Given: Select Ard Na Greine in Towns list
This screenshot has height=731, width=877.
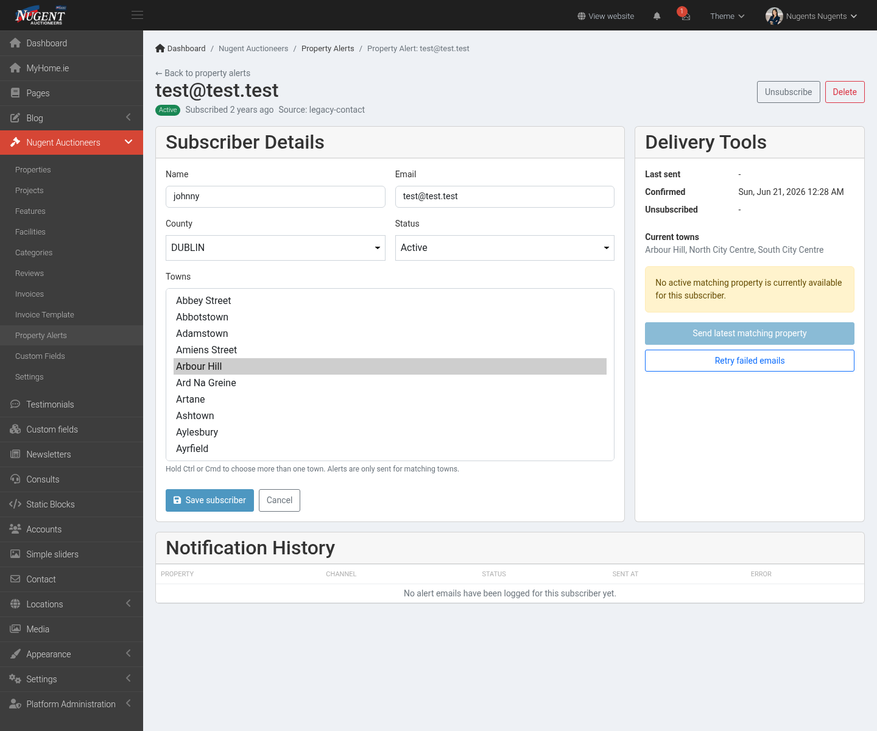Looking at the screenshot, I should click(x=390, y=383).
